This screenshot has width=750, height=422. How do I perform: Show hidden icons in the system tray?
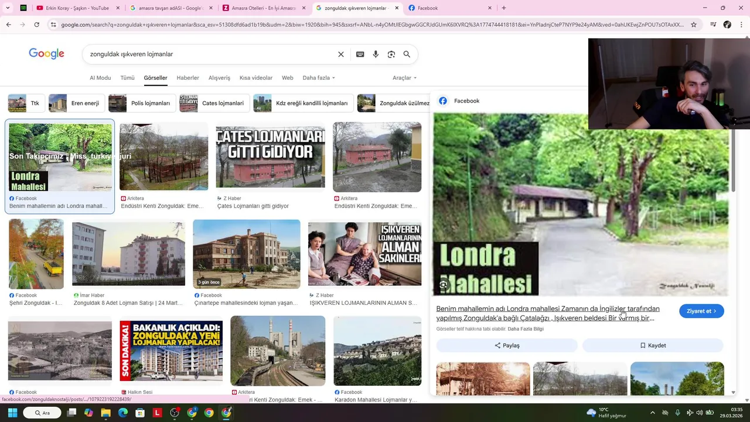point(652,413)
